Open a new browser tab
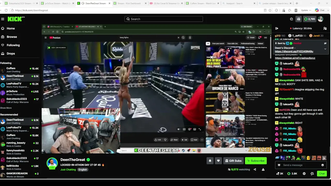The image size is (331, 186). point(297,3)
